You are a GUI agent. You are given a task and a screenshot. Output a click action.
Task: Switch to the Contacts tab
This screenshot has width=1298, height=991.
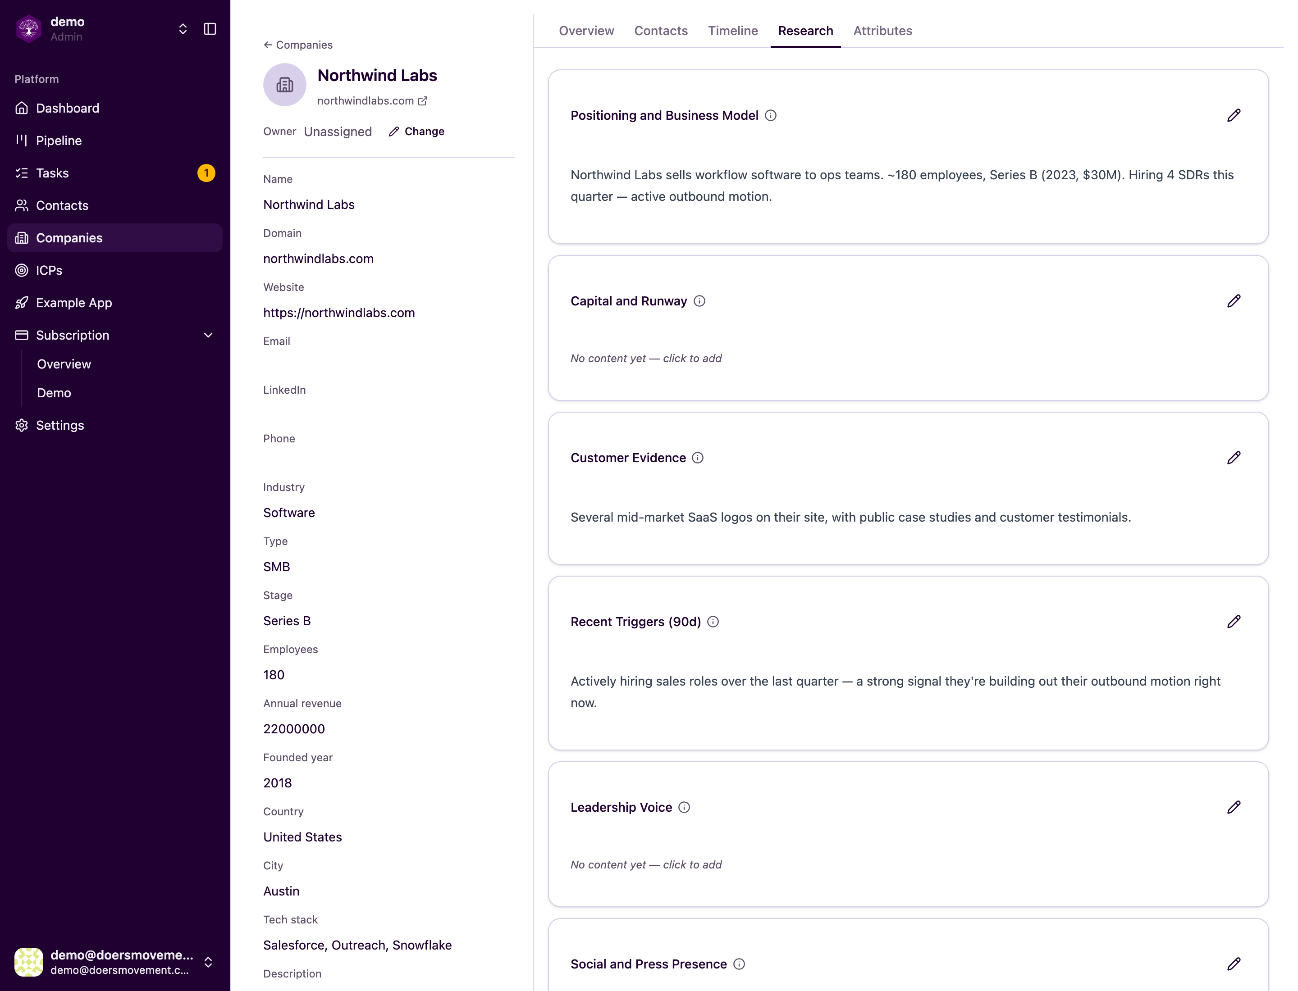(x=661, y=31)
